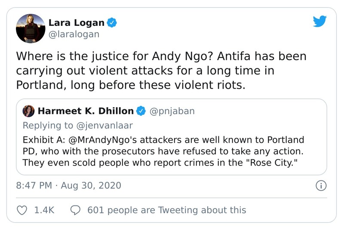Screen dimensions: 344x233
Task: Click the 1.4K likes count
Action: 43,210
